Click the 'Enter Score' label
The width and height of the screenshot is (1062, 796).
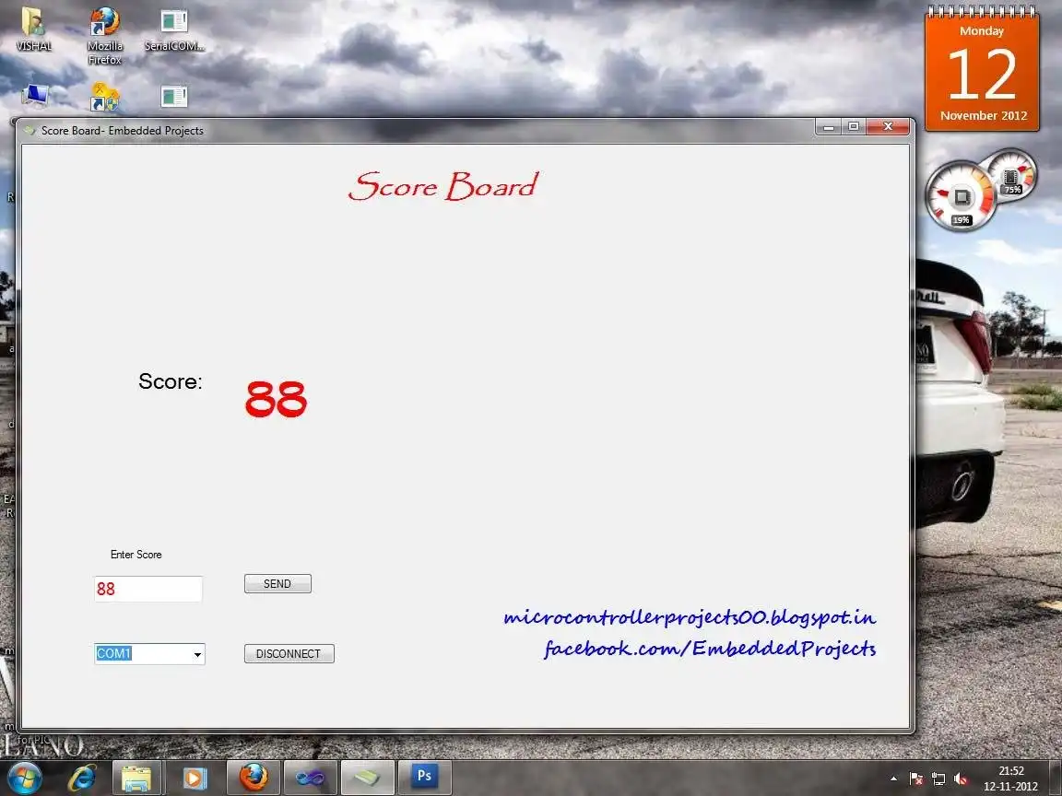tap(136, 555)
